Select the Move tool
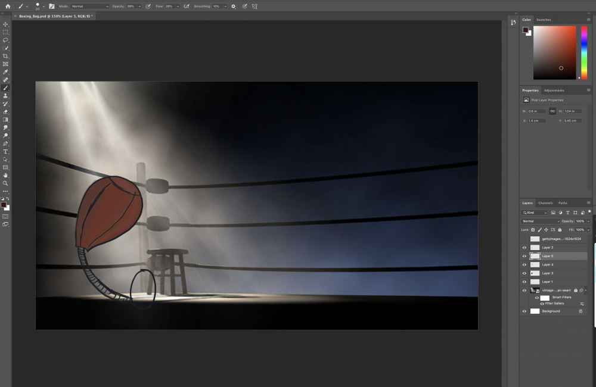The width and height of the screenshot is (596, 387). (x=5, y=24)
